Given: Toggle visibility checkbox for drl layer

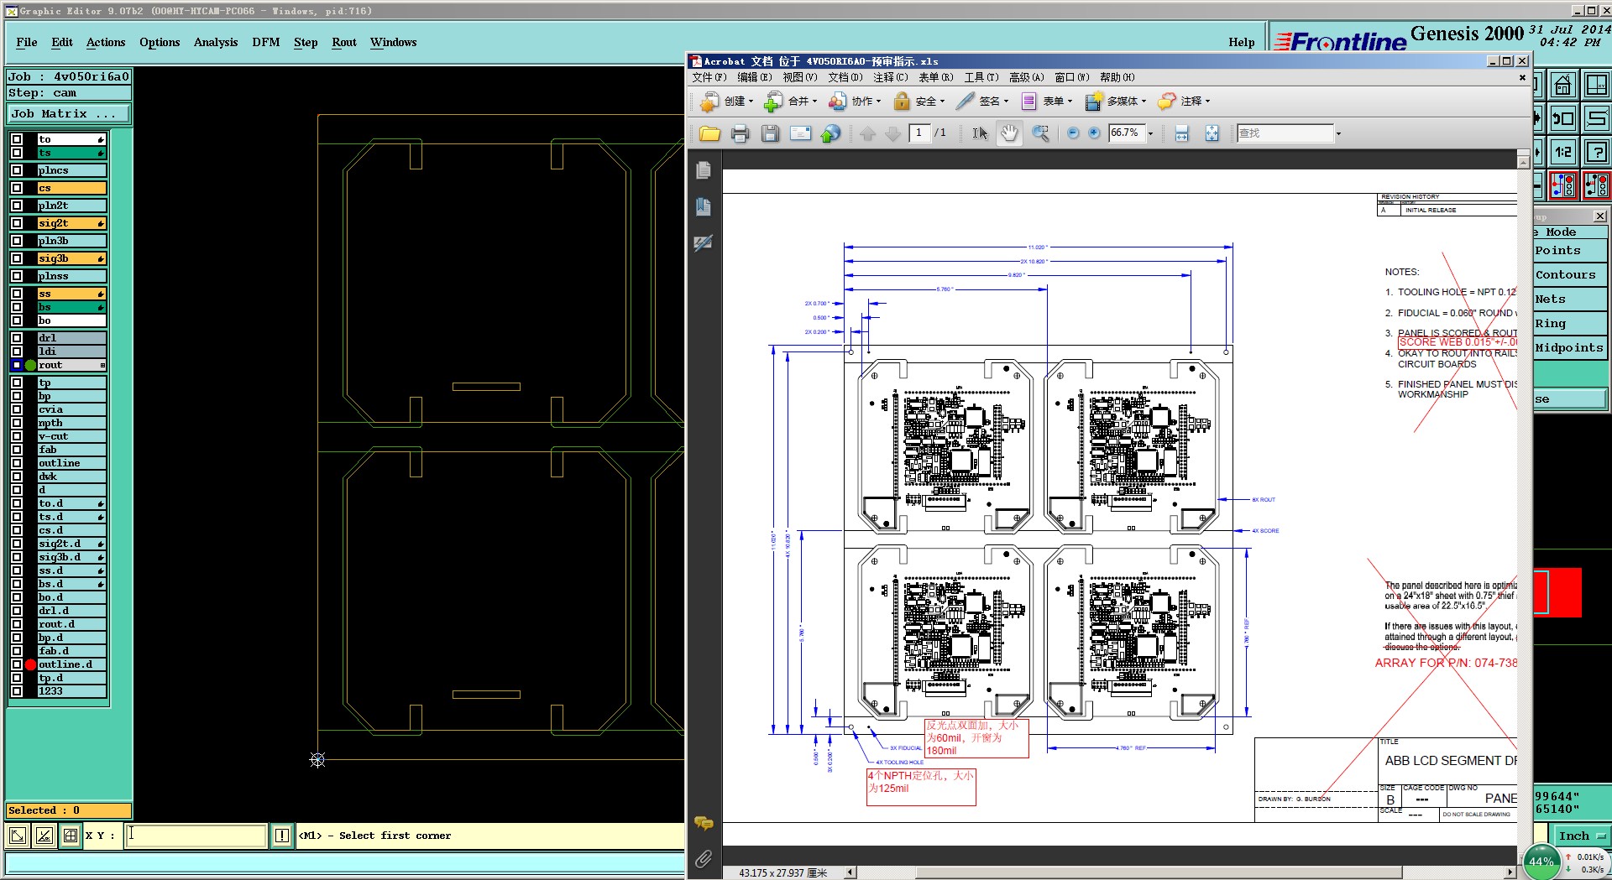Looking at the screenshot, I should [17, 338].
